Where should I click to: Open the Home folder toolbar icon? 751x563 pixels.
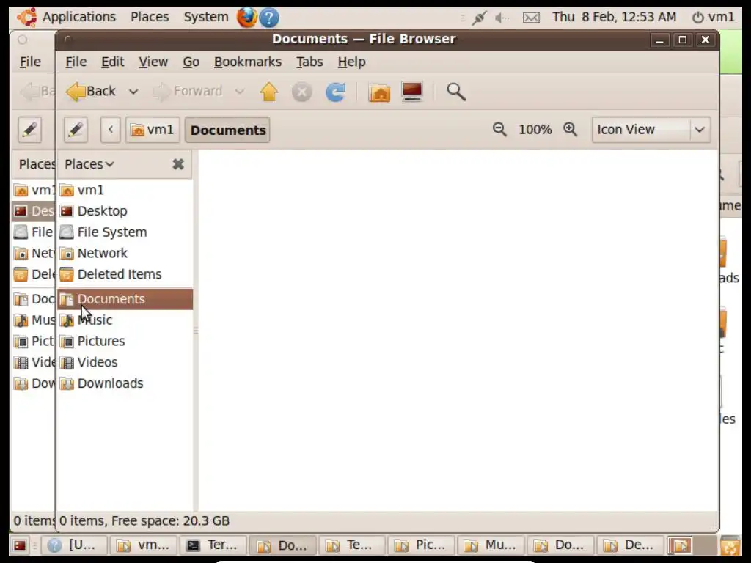(x=379, y=92)
